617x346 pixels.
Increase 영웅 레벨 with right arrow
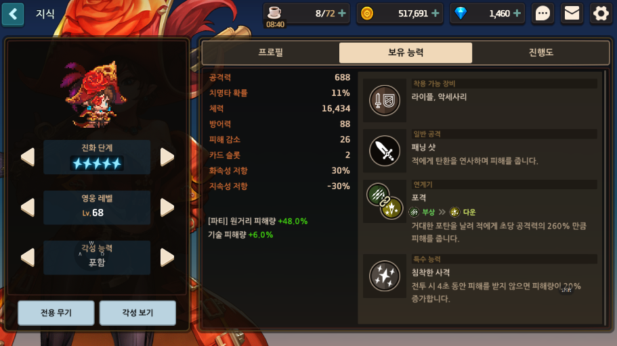pos(167,207)
